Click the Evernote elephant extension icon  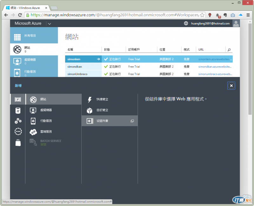[x=225, y=15]
